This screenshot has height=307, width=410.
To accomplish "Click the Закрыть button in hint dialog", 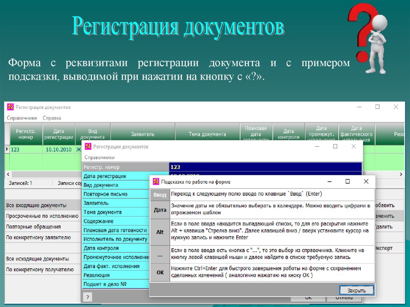I will tap(356, 290).
